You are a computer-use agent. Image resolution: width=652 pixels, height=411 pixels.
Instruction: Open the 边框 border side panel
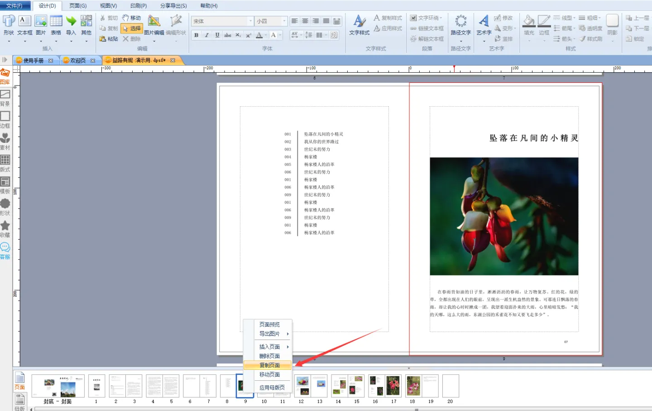tap(5, 120)
